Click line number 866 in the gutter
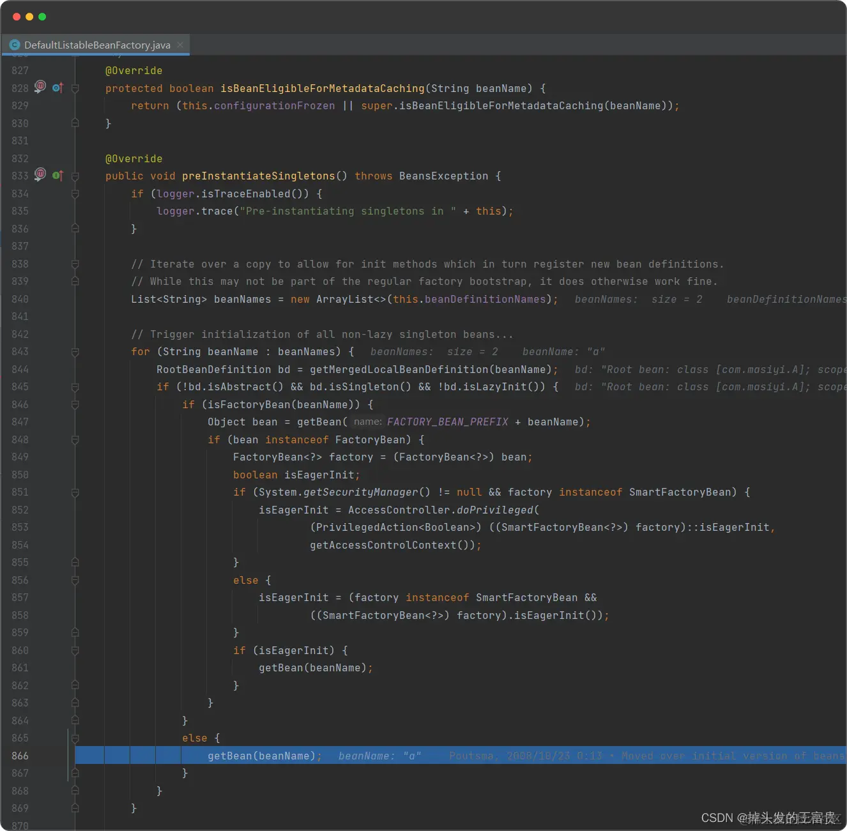This screenshot has height=831, width=847. coord(20,756)
